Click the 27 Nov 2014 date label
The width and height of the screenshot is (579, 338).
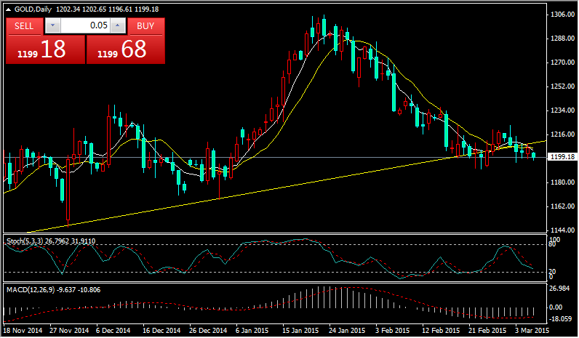pos(69,330)
